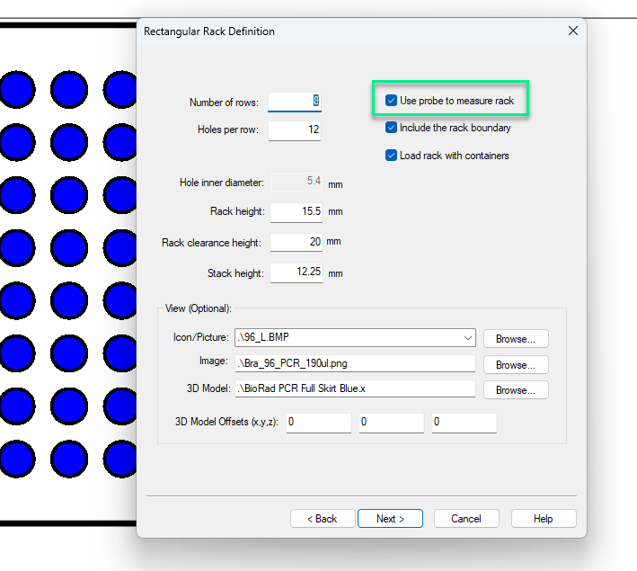Edit the Stack height field

(295, 272)
